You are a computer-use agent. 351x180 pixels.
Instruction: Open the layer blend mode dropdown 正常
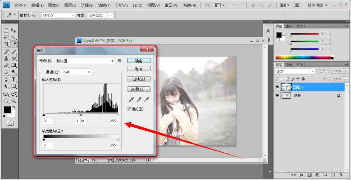click(292, 71)
